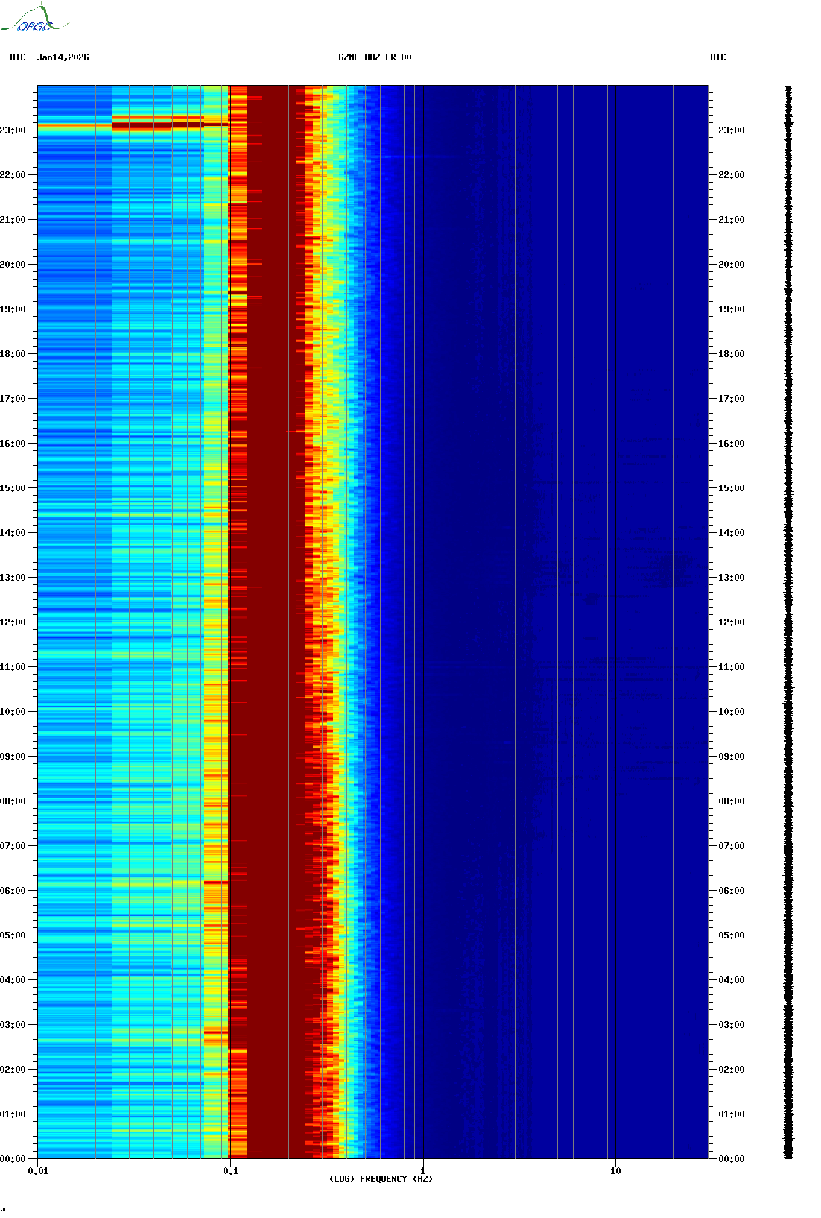This screenshot has height=1218, width=821.
Task: Click the left axis 13:00 label
Action: point(13,578)
